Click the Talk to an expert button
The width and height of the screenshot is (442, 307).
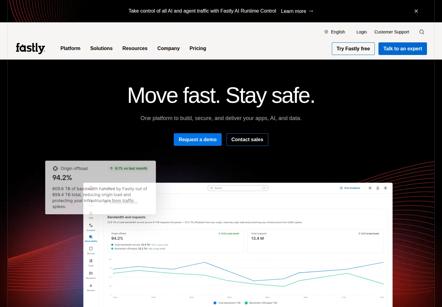[x=403, y=49]
